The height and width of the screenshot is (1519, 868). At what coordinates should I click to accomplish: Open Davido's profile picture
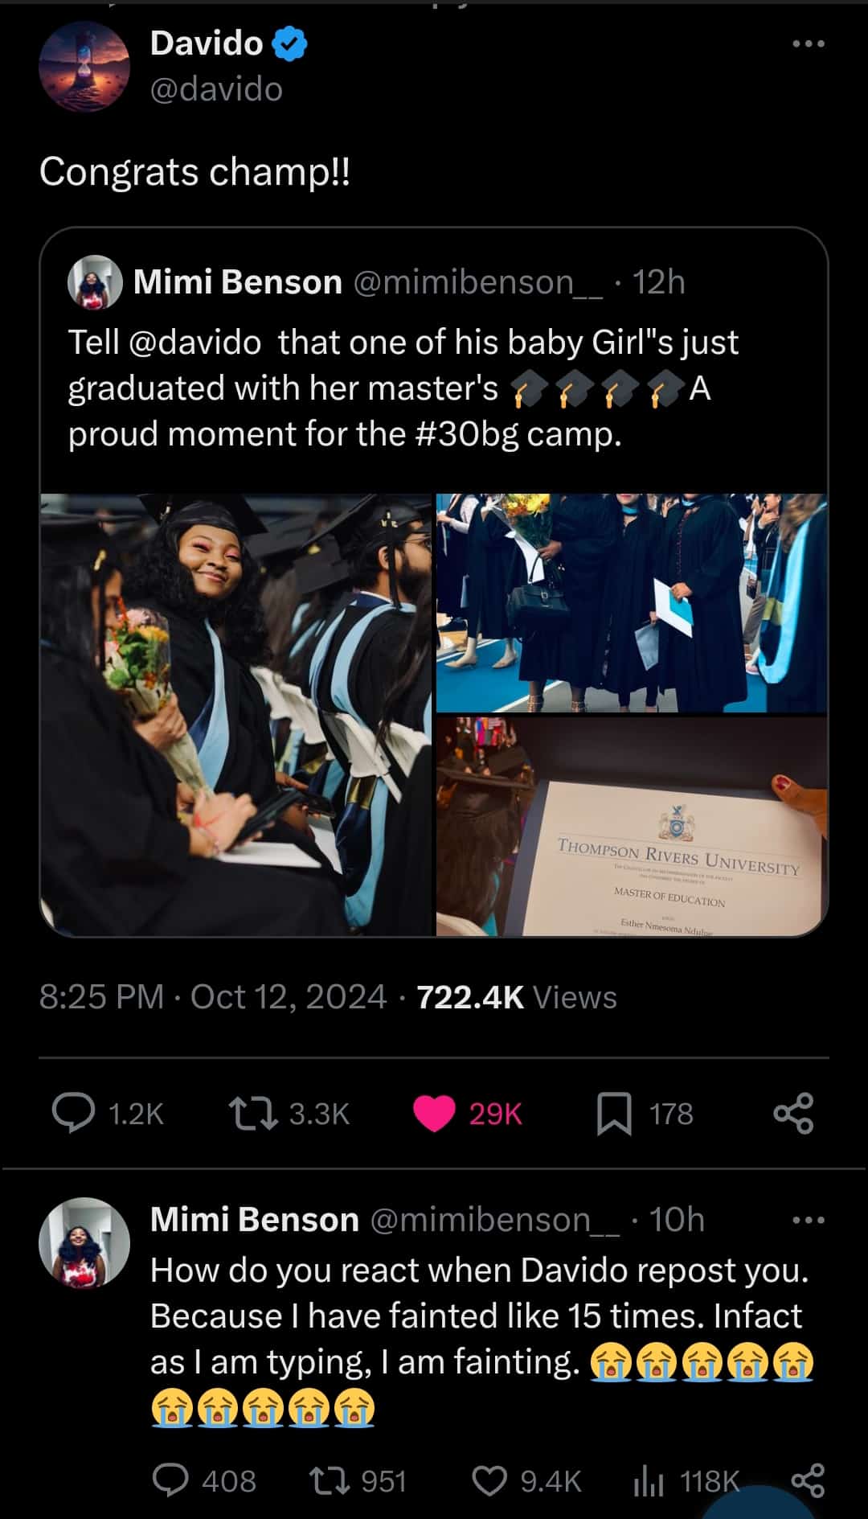point(84,66)
